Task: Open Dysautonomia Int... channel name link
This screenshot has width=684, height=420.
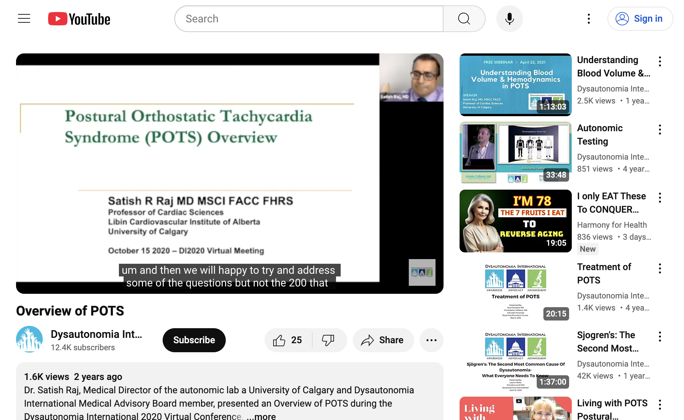Action: 96,334
